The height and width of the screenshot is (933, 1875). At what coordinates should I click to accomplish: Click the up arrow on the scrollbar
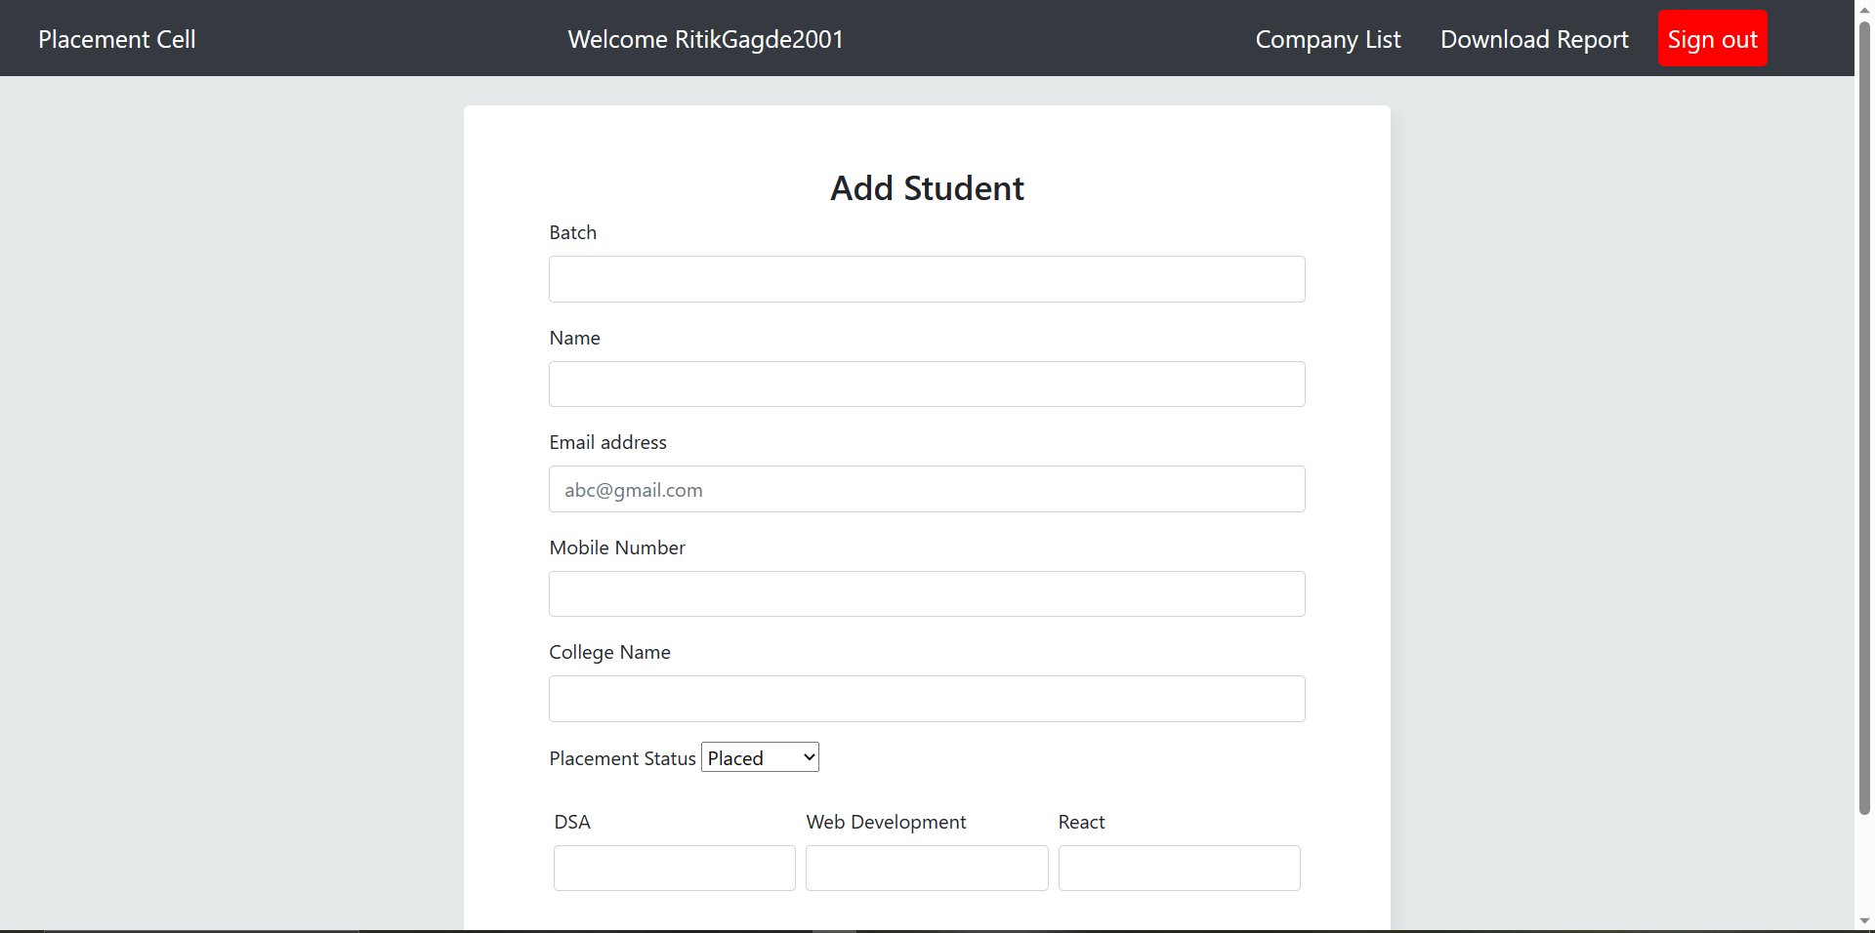[1865, 9]
